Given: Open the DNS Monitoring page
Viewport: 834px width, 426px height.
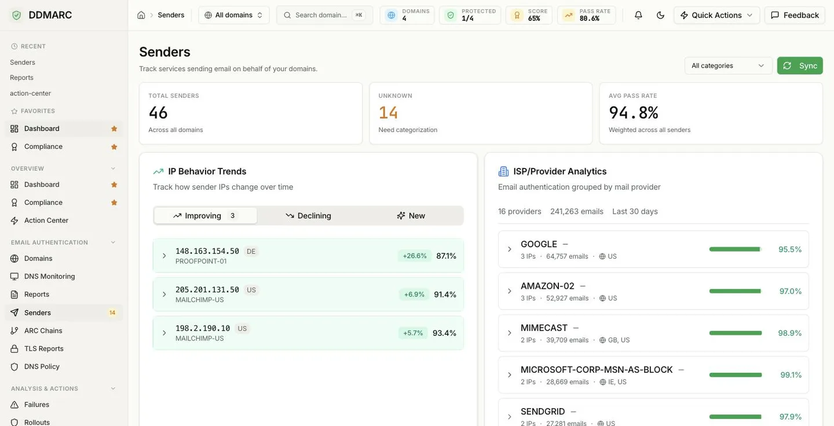Looking at the screenshot, I should coord(64,277).
